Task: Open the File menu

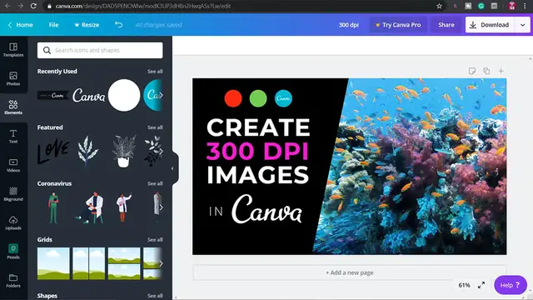Action: tap(53, 25)
